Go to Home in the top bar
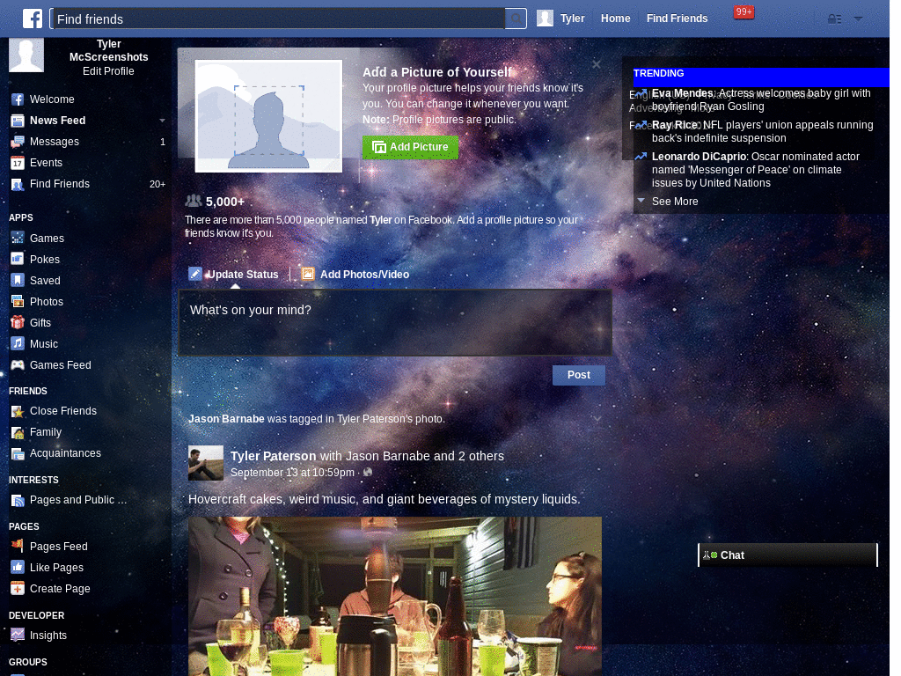Screen dimensions: 901x676 [615, 18]
